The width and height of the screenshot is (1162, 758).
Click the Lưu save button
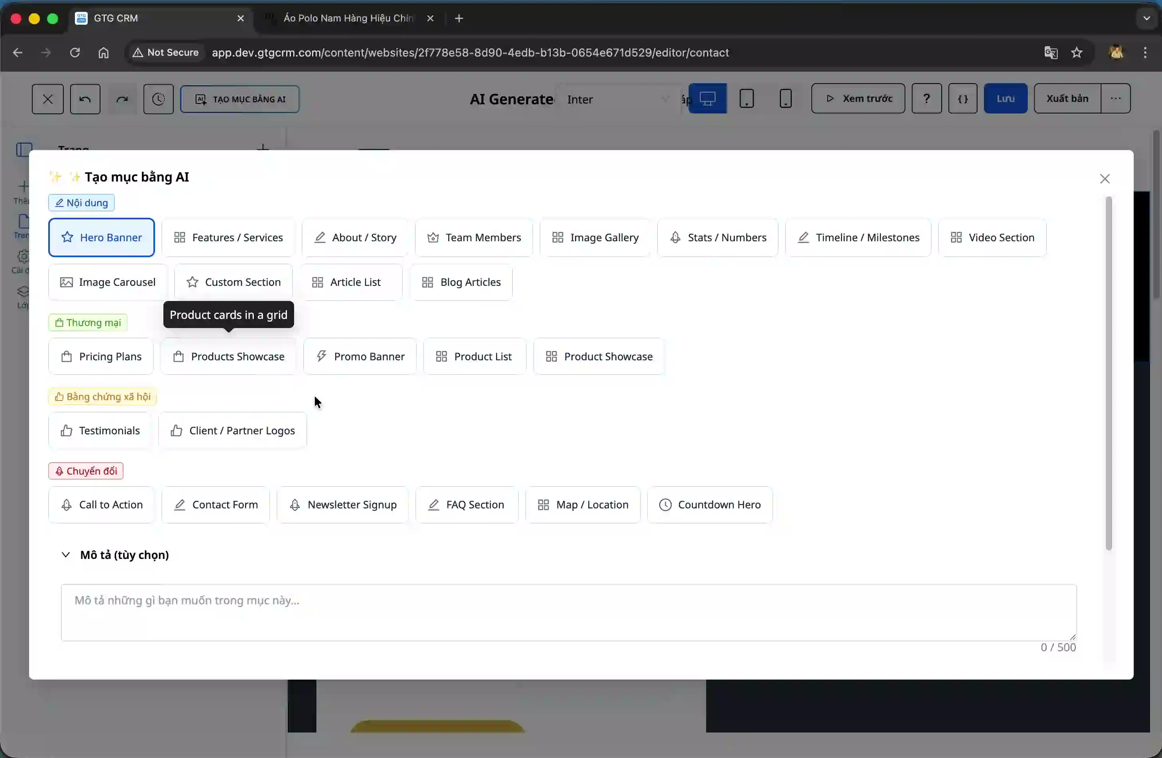pos(1006,98)
